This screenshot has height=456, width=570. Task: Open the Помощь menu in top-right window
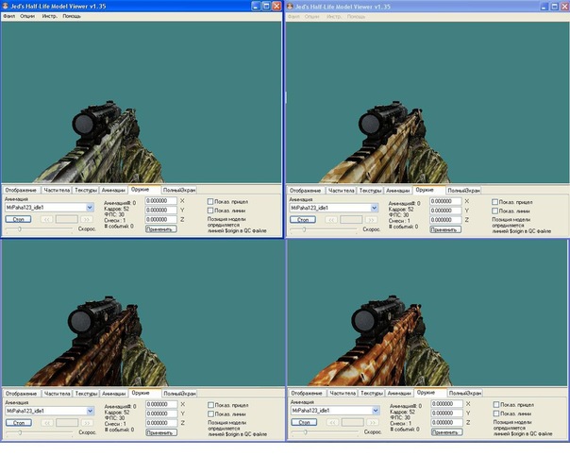[356, 17]
